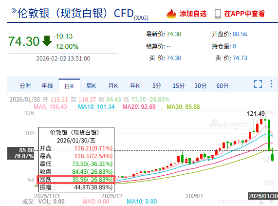
Task: Switch to the 年线 tab
Action: [47, 86]
